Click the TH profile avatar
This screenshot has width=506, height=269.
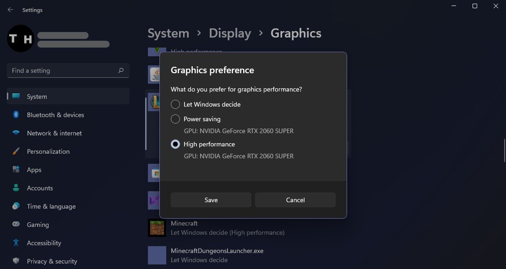(20, 38)
